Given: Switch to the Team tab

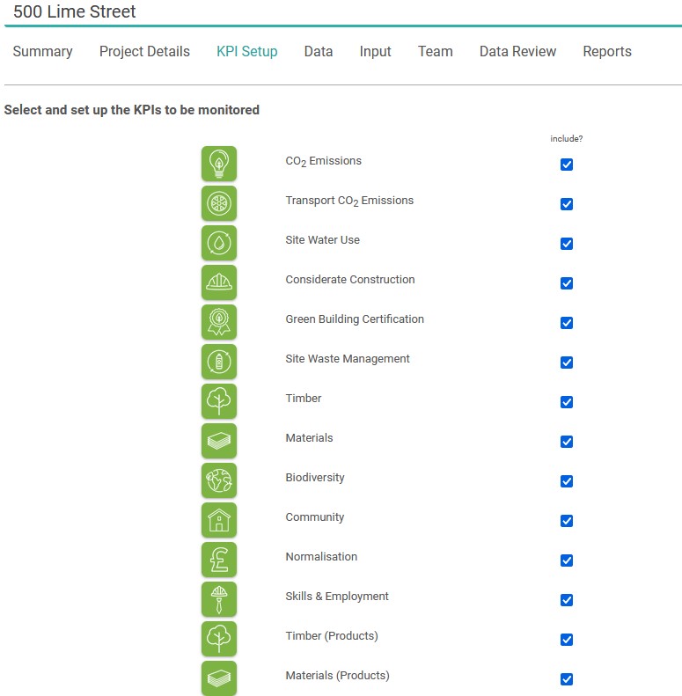Looking at the screenshot, I should coord(435,52).
